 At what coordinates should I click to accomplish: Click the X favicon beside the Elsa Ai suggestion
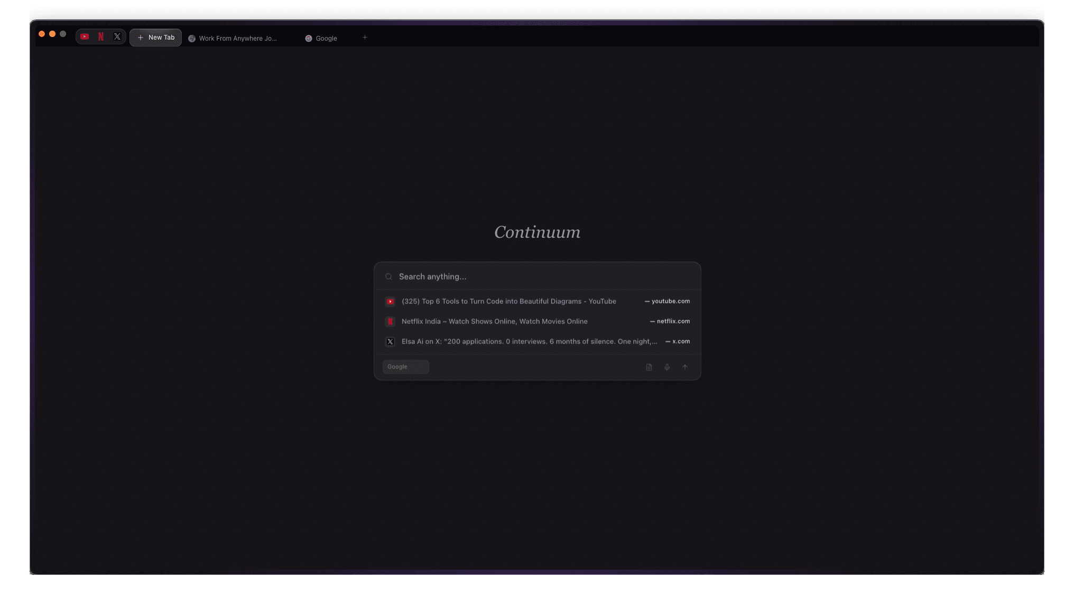click(x=390, y=341)
